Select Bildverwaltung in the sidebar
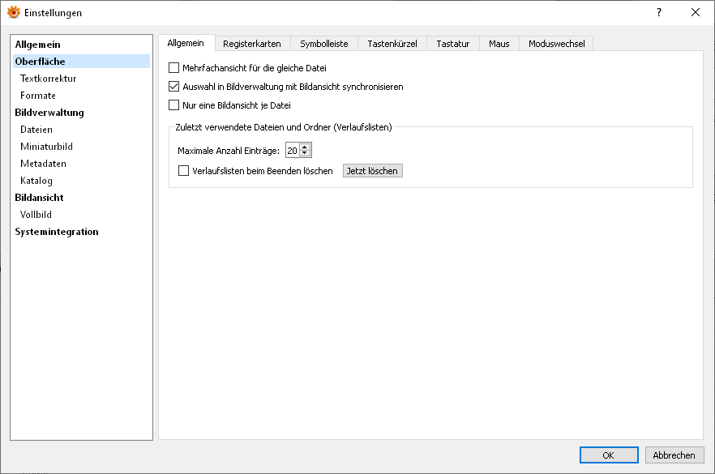This screenshot has height=474, width=715. tap(81, 112)
